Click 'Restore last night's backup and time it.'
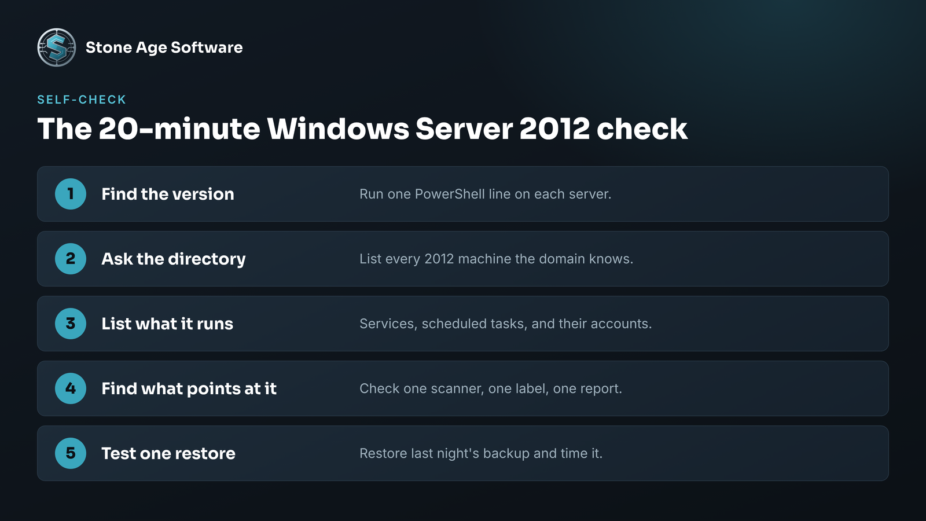The image size is (926, 521). [481, 453]
